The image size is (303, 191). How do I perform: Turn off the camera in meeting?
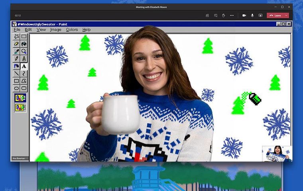(x=244, y=16)
